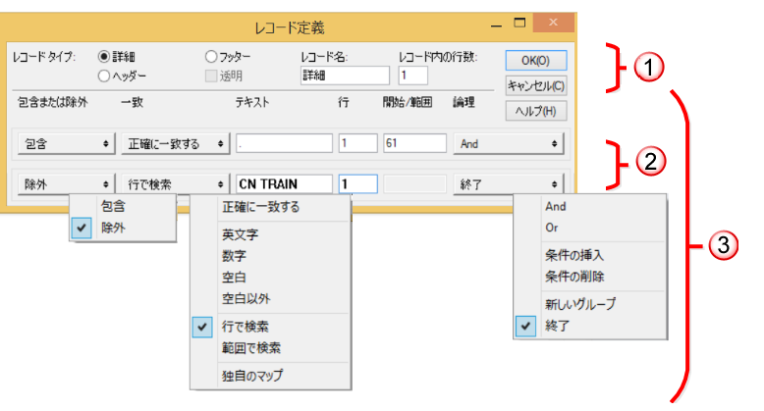Toggle the 透明 checkbox
Viewport: 764px width, 411px height.
210,75
